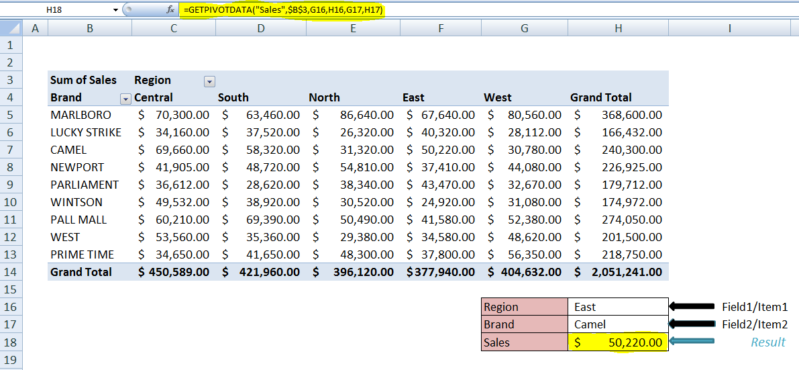Click the PARLIAMENT brand cell
This screenshot has width=799, height=370.
pyautogui.click(x=90, y=185)
